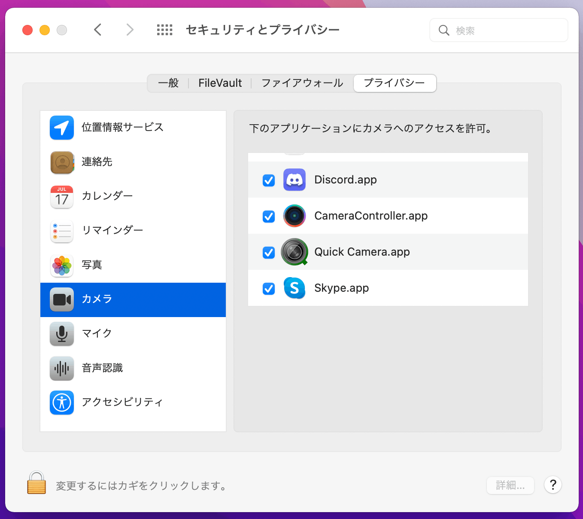The width and height of the screenshot is (583, 519).
Task: Select カメラ label in the sidebar
Action: click(97, 299)
